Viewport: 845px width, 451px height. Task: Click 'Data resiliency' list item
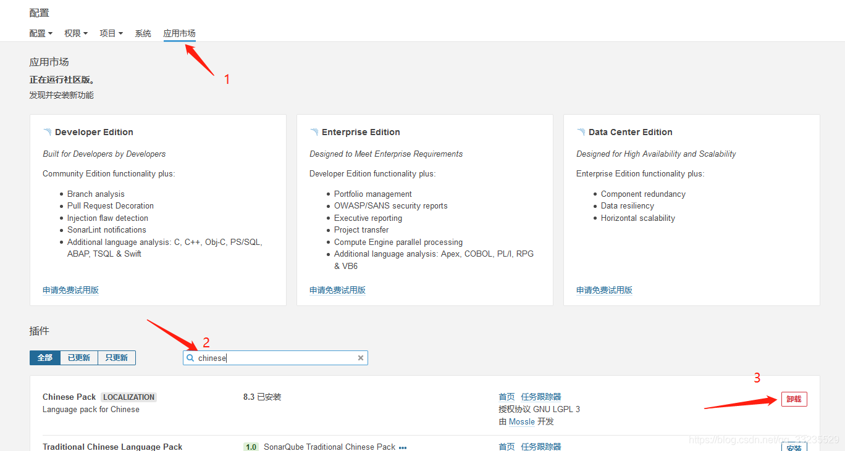click(x=628, y=205)
